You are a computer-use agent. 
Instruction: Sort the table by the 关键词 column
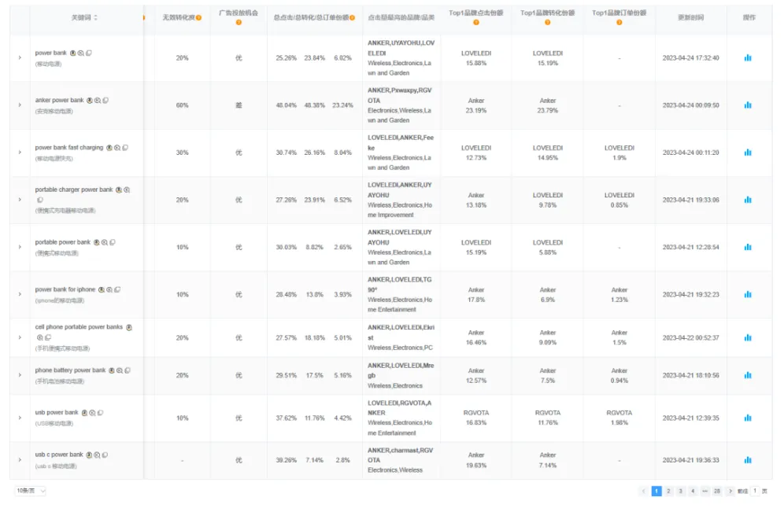point(95,17)
